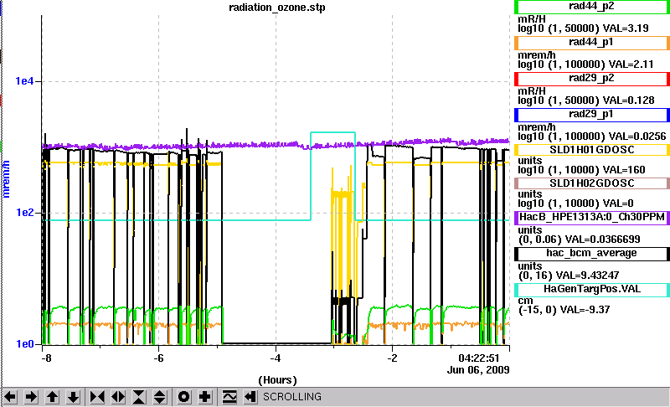
Task: Click the 04:22:51 timestamp label
Action: pos(478,358)
